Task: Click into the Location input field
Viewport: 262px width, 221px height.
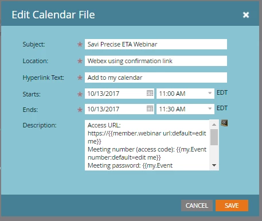Action: (156, 61)
